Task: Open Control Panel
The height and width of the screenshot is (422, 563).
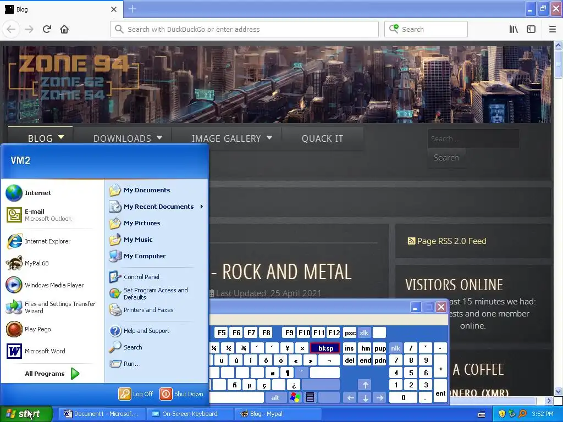Action: [134, 277]
